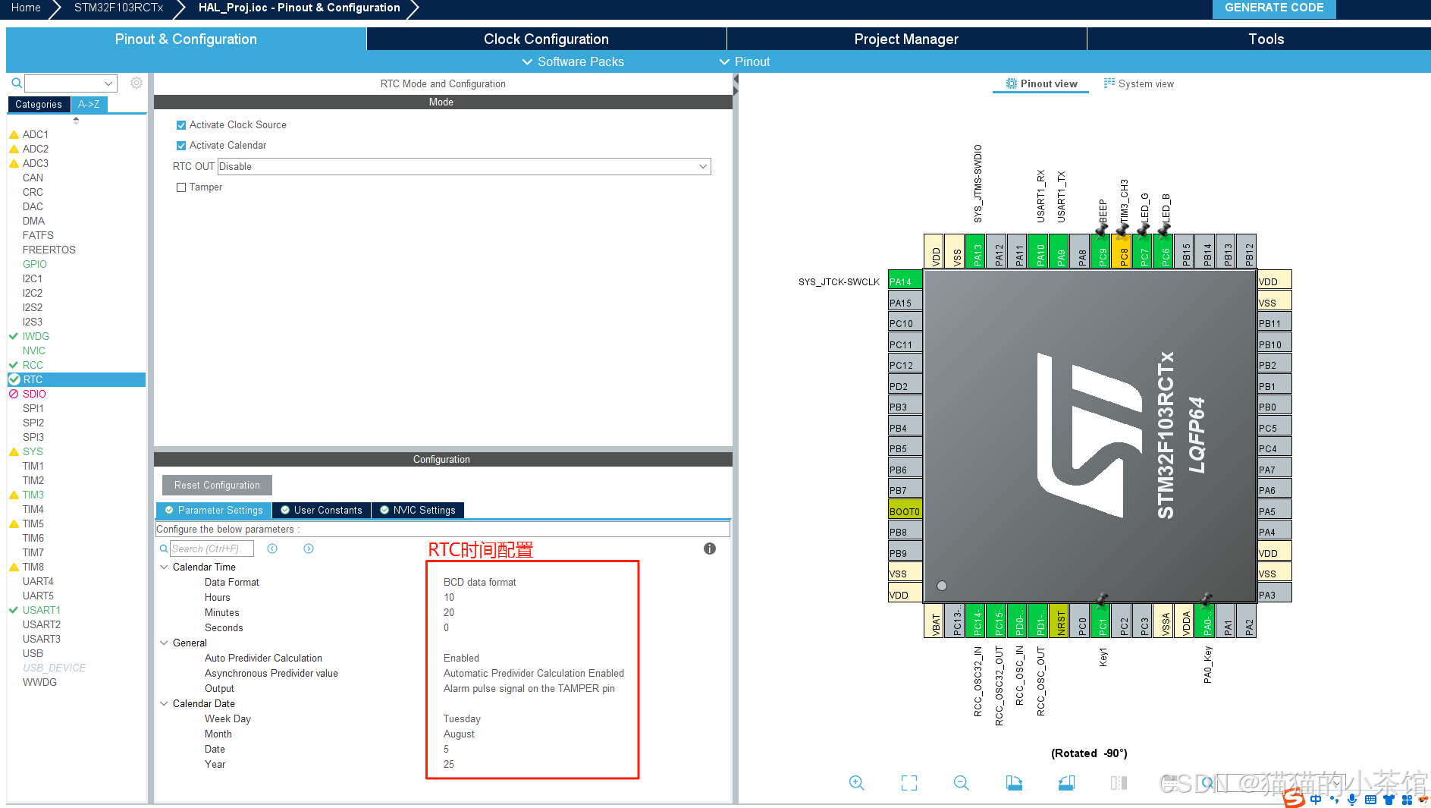Toggle the Activate Calendar checkbox
This screenshot has height=808, width=1431.
point(181,146)
